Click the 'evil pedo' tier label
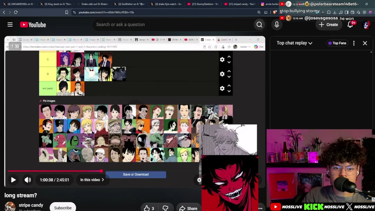This screenshot has width=375, height=211. 48,88
